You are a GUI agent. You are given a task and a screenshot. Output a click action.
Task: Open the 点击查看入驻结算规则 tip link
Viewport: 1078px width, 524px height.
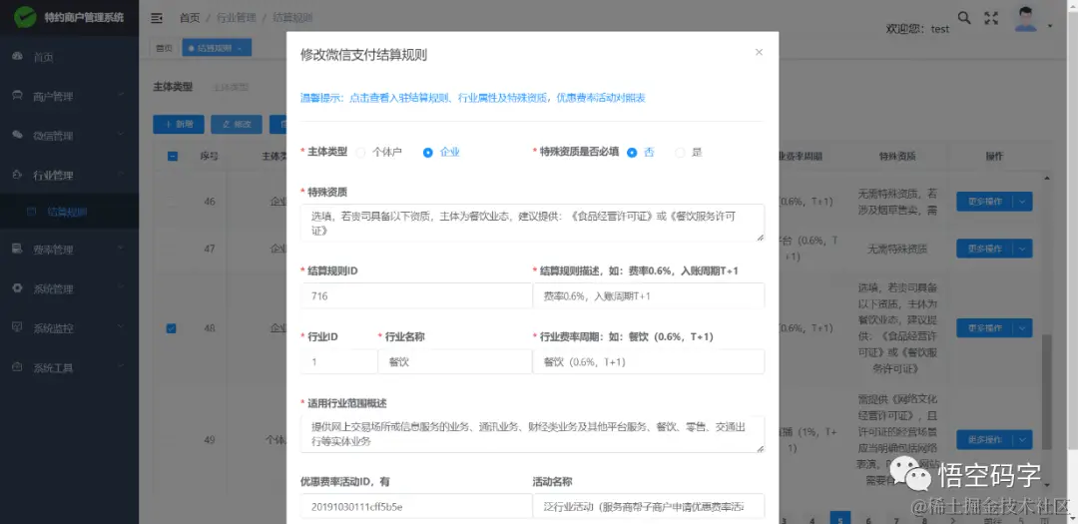(x=473, y=99)
